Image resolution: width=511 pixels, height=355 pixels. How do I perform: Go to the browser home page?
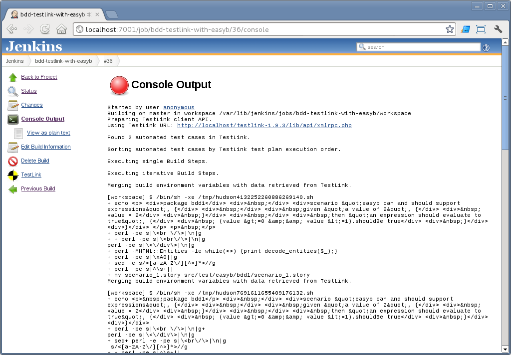[x=61, y=29]
